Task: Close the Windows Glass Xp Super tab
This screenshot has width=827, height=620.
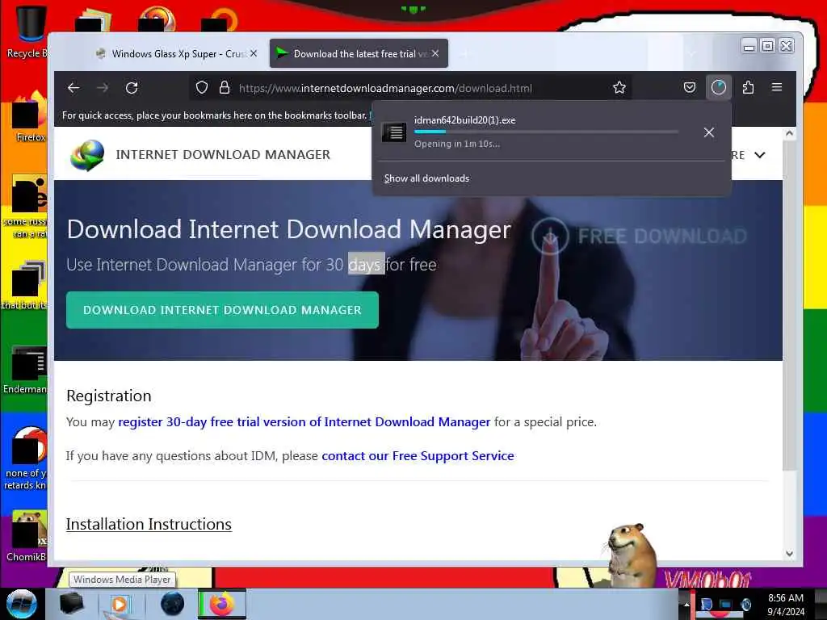Action: coord(253,54)
